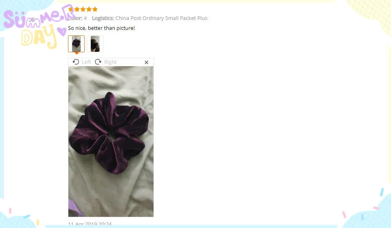Click the enlarged purple scrunchie photo
This screenshot has height=228, width=391.
click(111, 142)
